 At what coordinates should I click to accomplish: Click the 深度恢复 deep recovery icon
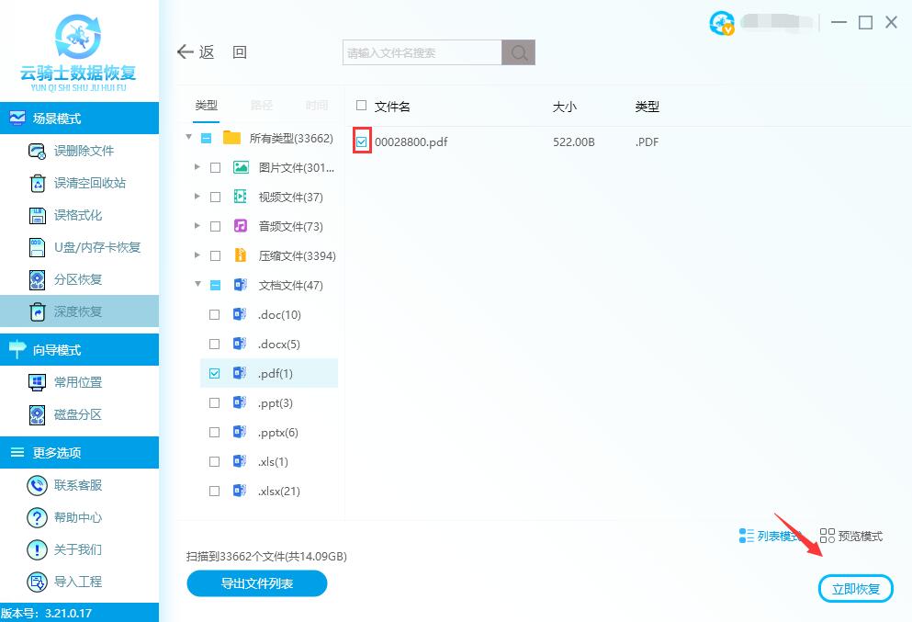pos(38,311)
